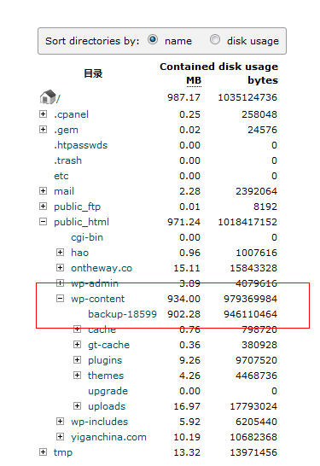The width and height of the screenshot is (320, 466).
Task: Click the MB column header abbreviation
Action: (194, 80)
